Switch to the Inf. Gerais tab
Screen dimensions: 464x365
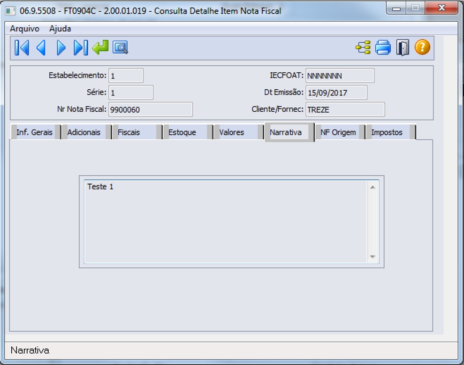36,132
